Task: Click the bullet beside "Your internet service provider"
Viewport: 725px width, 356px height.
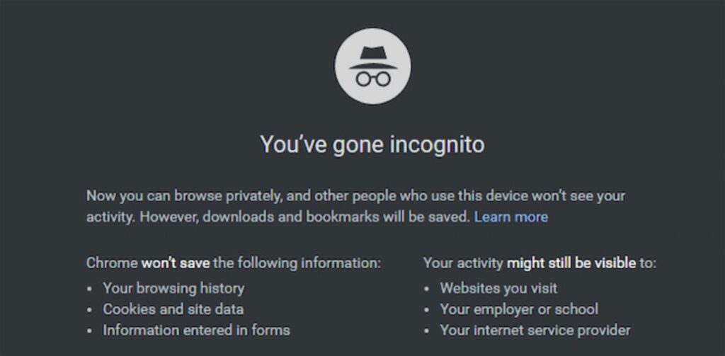Action: coord(427,331)
